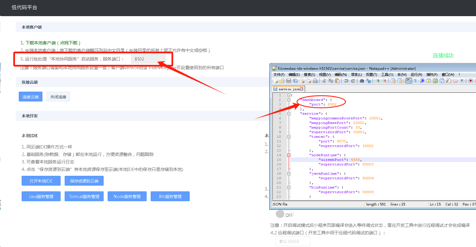Open the 语言(L) menu in Notepad++
476x247 pixels.
(x=356, y=74)
